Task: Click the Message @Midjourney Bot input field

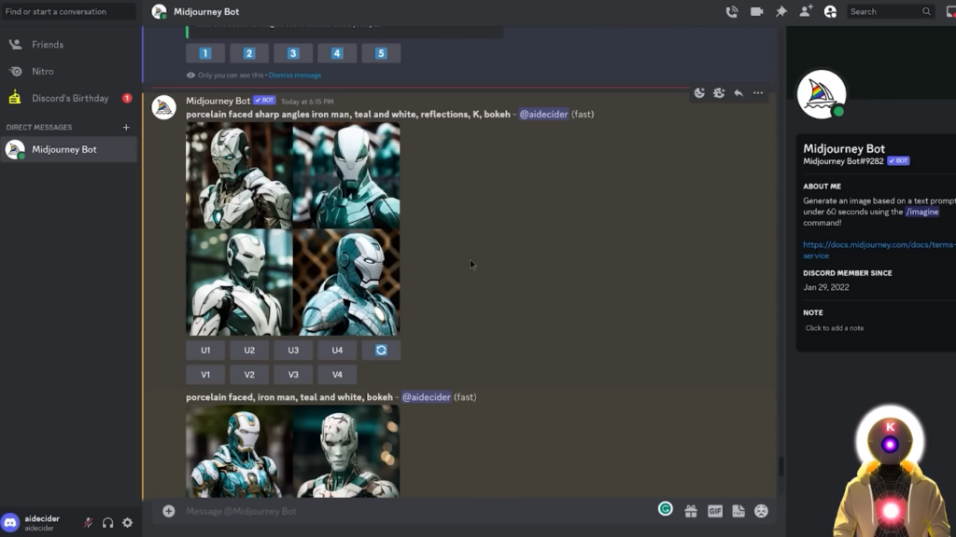Action: (411, 511)
